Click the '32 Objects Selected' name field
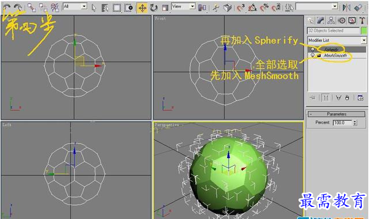The height and width of the screenshot is (219, 370). click(x=333, y=30)
